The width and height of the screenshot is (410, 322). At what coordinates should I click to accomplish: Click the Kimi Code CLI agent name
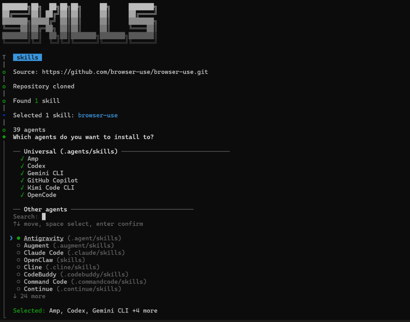point(51,188)
